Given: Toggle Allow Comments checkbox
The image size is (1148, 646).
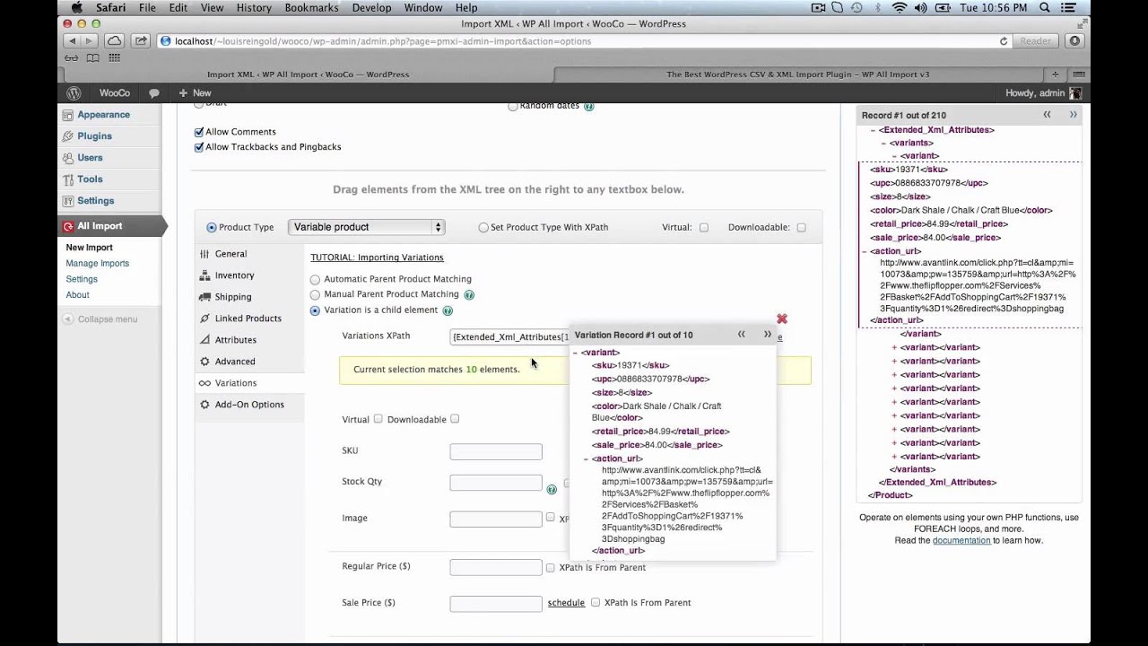Looking at the screenshot, I should (199, 132).
